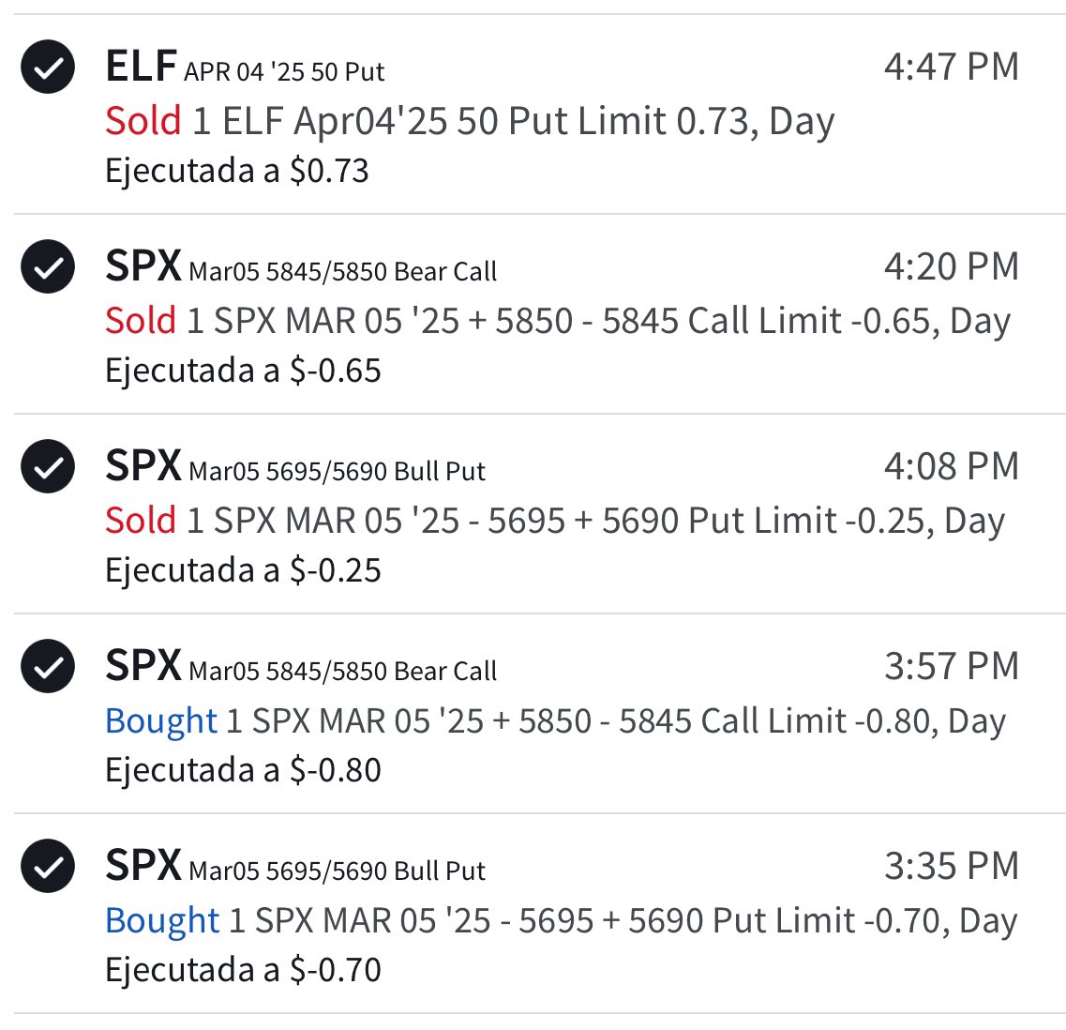Open SPX Bull Put title at 3:35 PM
1066x1030 pixels.
295,865
